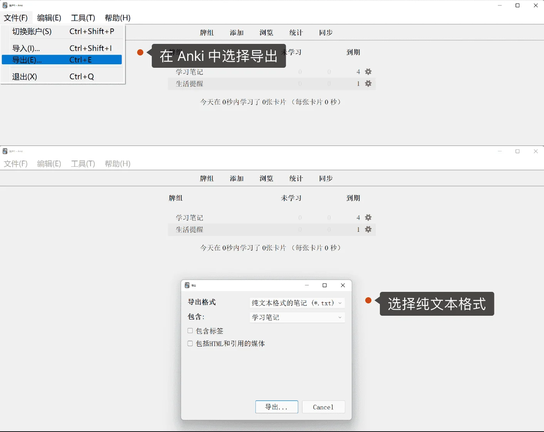
Task: Click 生活提醒 gear icon in window behind export dialog
Action: coord(368,229)
